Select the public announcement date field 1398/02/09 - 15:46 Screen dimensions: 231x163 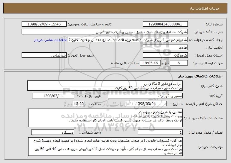coord(44,24)
